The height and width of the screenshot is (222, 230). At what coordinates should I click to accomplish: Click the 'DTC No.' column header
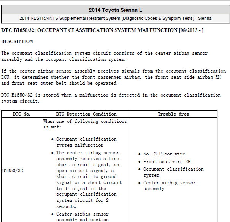[x=22, y=114]
